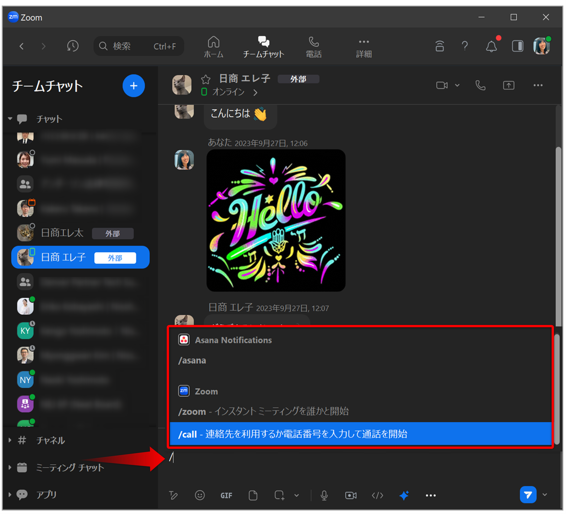Open the GIF picker
This screenshot has height=514, width=566.
226,496
